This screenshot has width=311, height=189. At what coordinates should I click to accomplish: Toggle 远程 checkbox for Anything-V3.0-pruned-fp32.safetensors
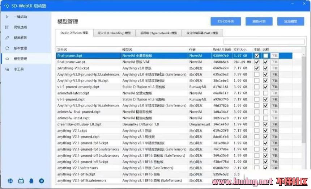pos(265,75)
